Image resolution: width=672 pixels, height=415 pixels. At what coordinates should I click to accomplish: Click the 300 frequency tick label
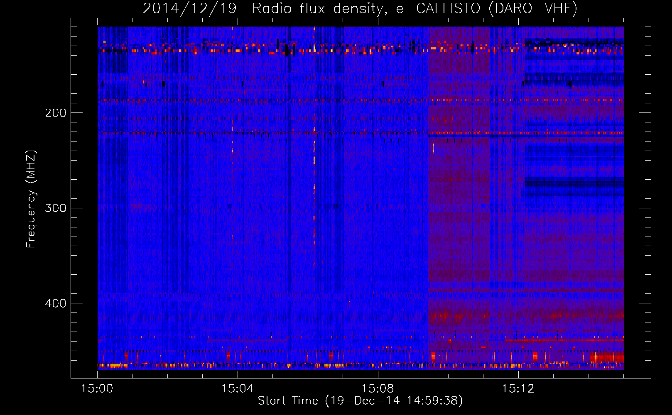[x=56, y=208]
